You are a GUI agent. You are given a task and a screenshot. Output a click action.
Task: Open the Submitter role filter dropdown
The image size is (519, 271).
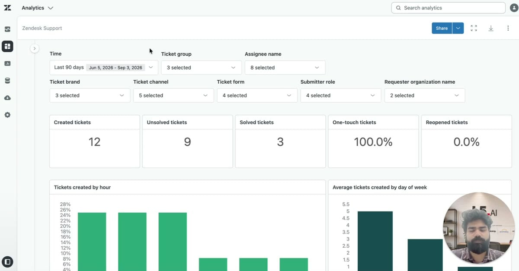click(341, 95)
